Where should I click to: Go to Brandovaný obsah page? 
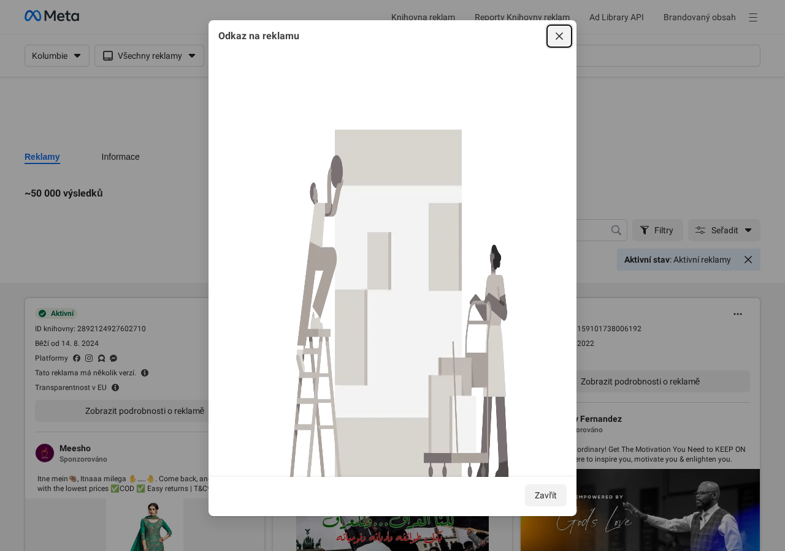click(699, 17)
